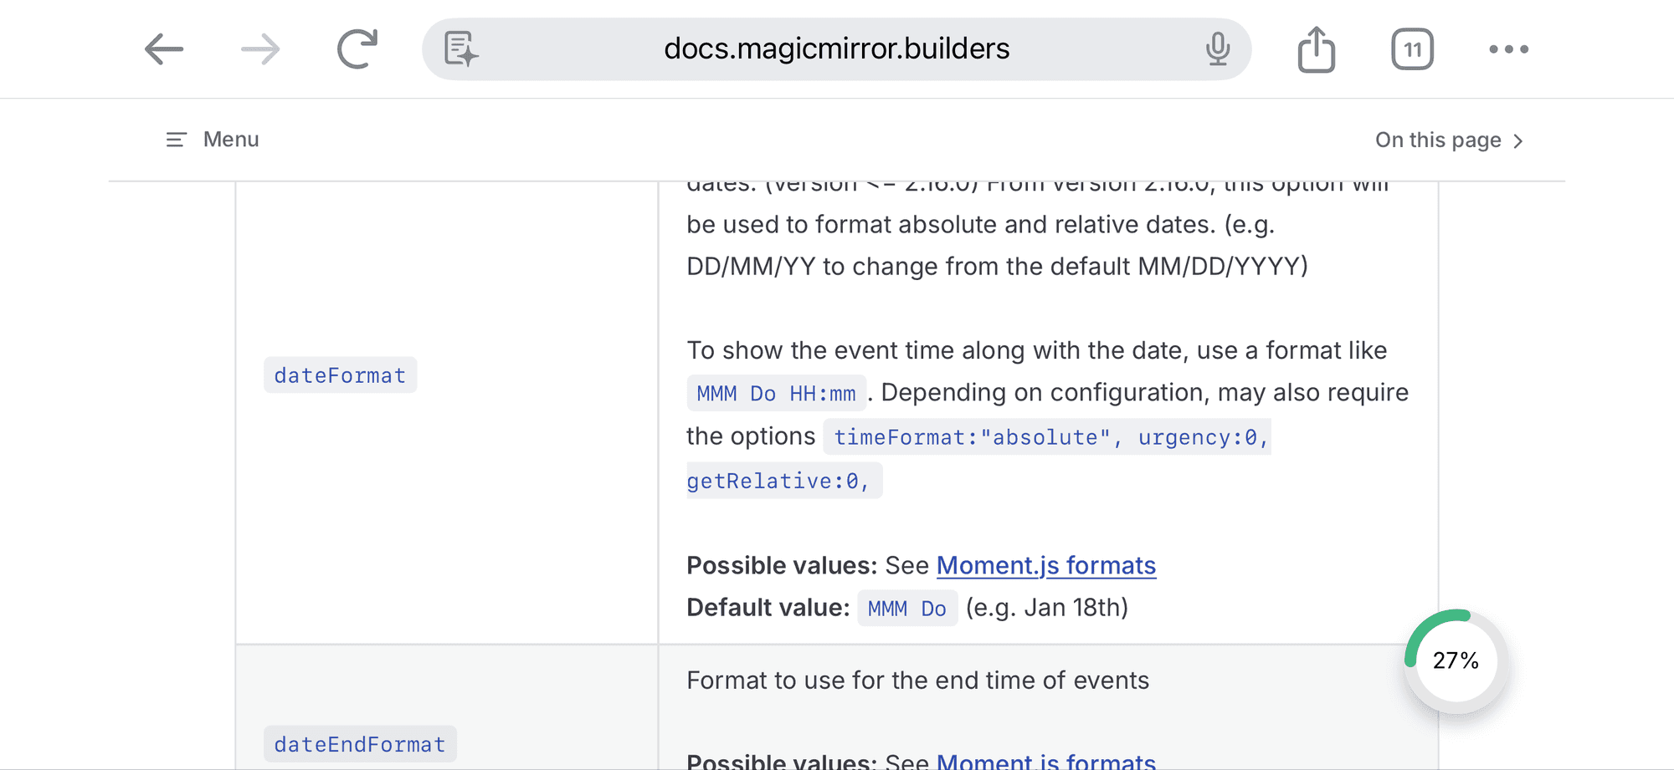
Task: Expand the On this page chevron
Action: point(1518,141)
